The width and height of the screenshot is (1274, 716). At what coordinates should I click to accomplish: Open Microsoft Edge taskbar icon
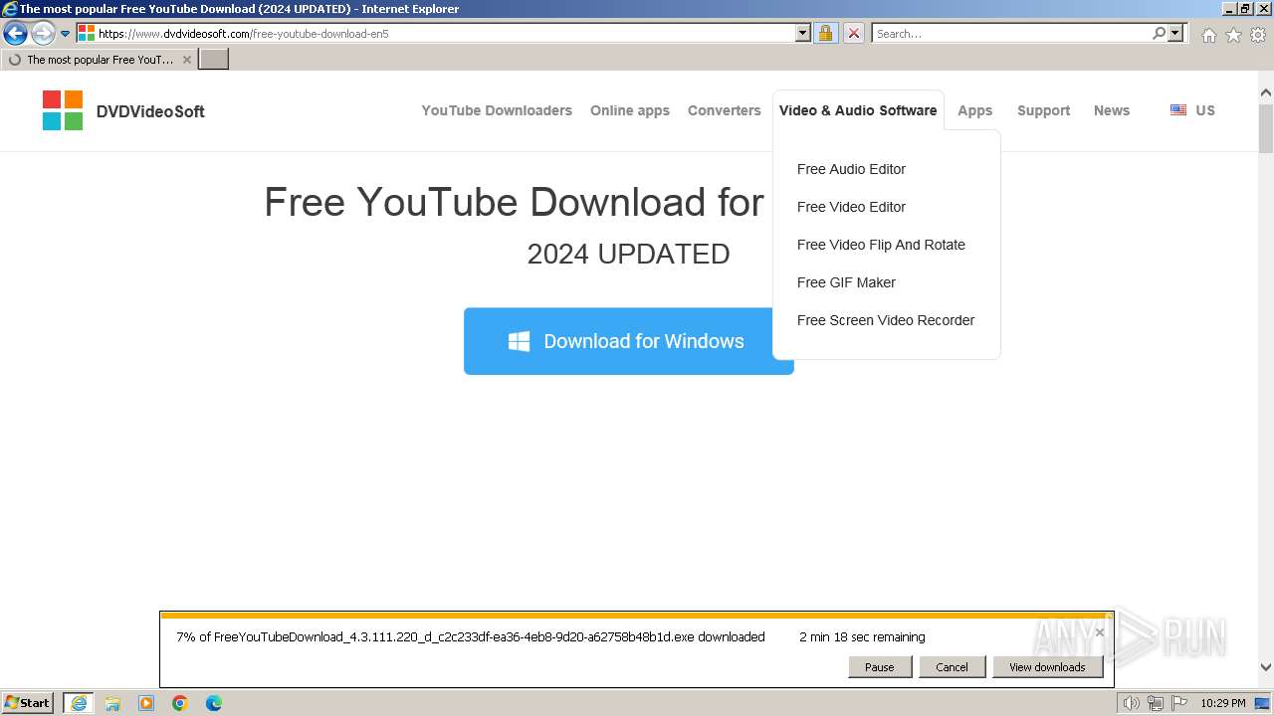(214, 703)
